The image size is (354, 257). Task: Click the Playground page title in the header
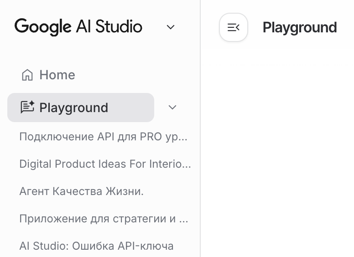300,27
